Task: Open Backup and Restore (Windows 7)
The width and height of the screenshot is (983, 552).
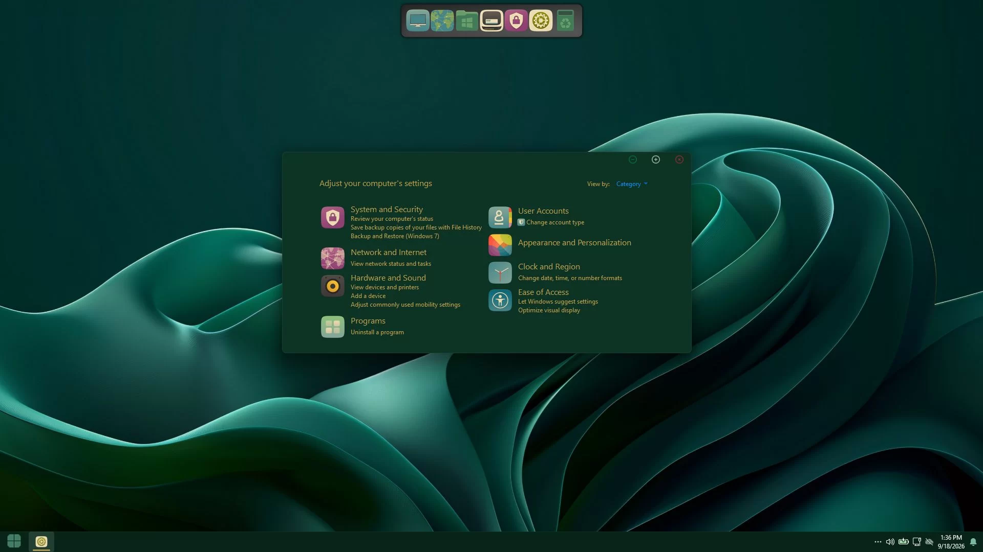Action: pos(395,236)
